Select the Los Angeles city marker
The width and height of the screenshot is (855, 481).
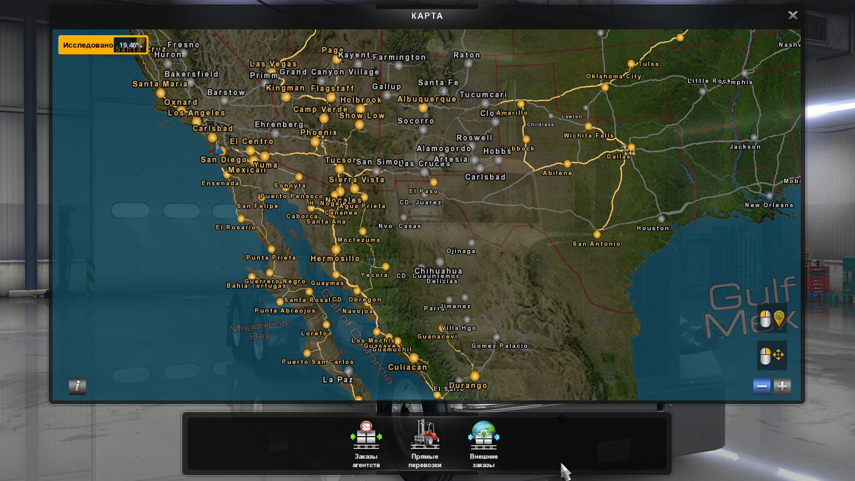(x=196, y=121)
